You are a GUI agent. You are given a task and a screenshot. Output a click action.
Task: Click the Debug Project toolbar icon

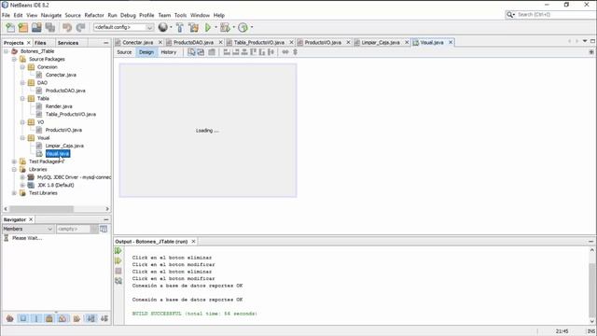[x=225, y=27]
